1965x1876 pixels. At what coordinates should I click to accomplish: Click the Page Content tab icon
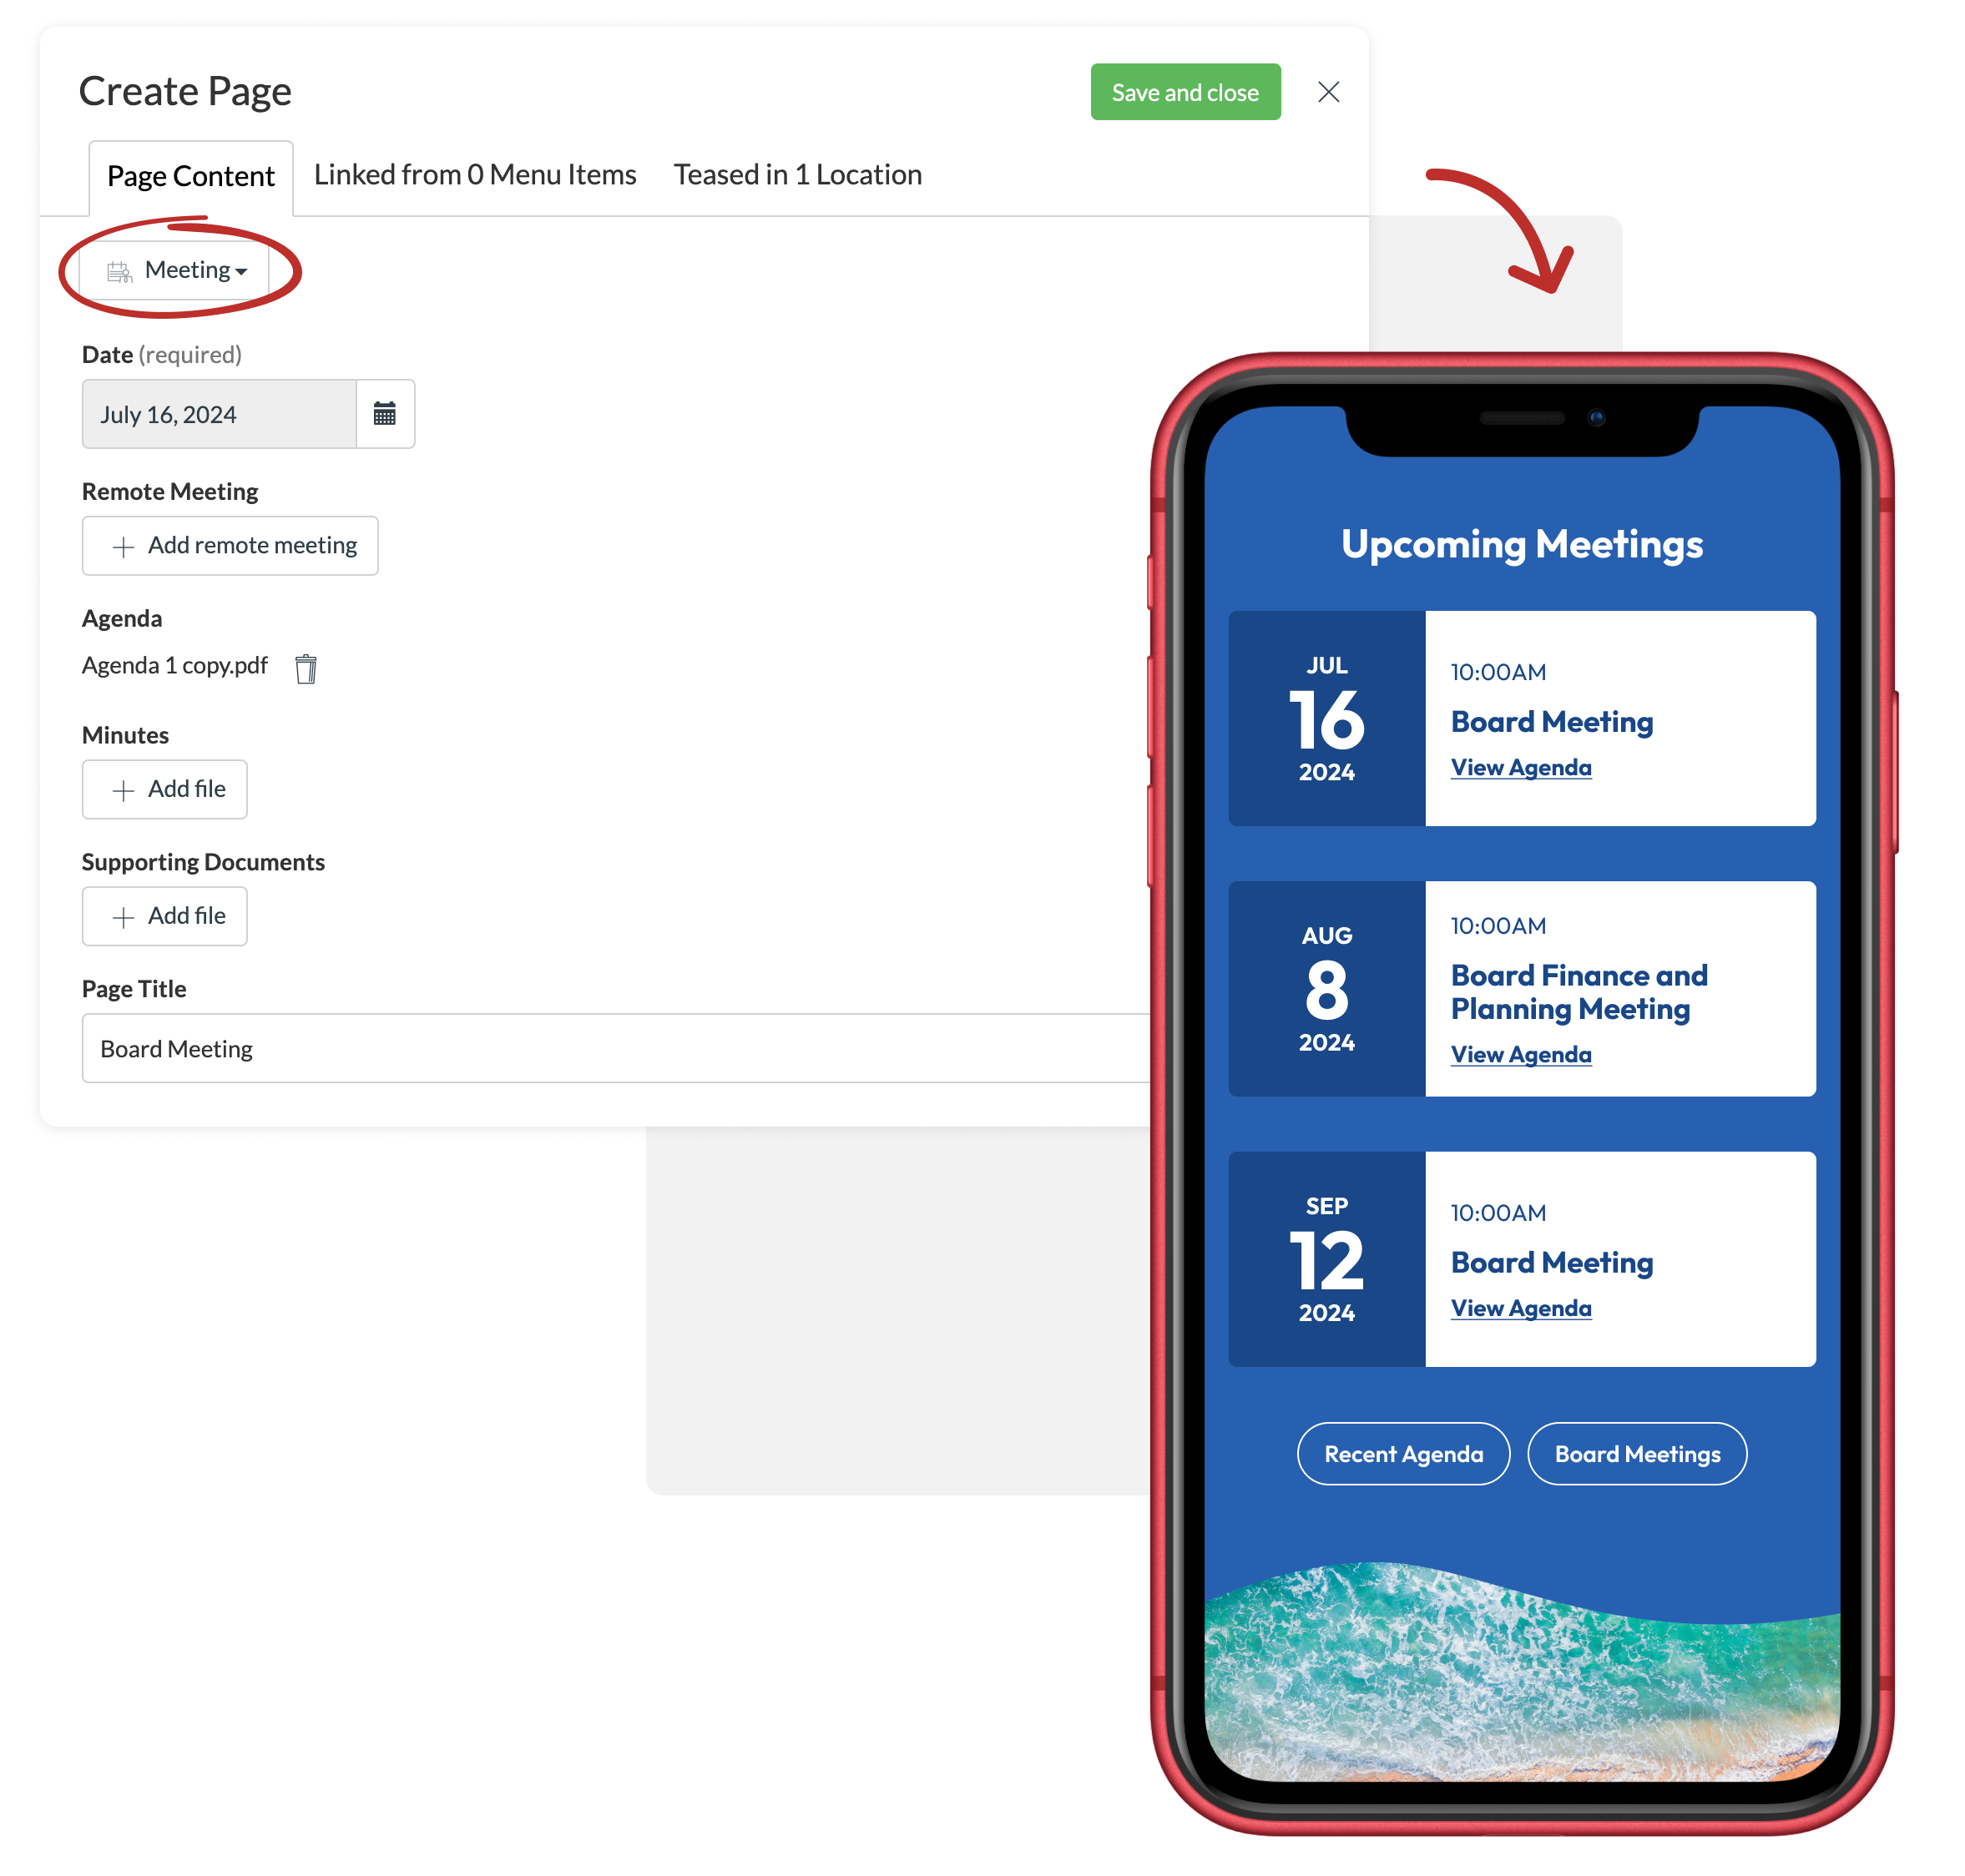tap(191, 174)
